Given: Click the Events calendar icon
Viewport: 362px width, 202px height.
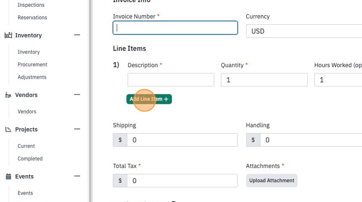Looking at the screenshot, I should (x=8, y=176).
